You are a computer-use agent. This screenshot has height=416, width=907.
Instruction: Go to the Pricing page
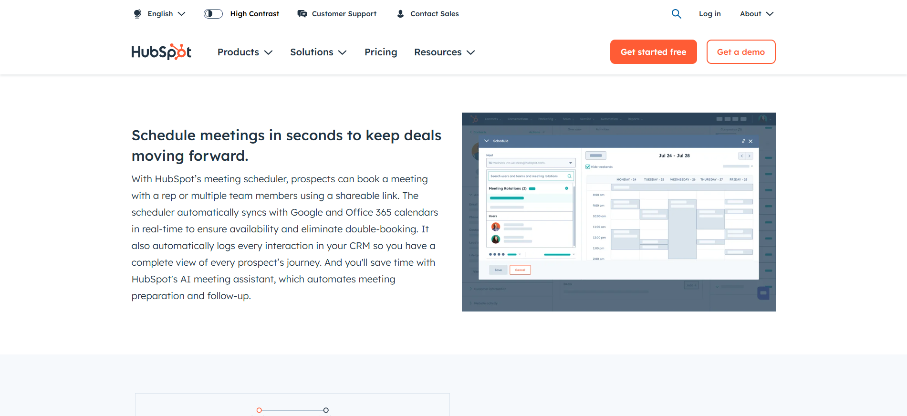point(381,52)
